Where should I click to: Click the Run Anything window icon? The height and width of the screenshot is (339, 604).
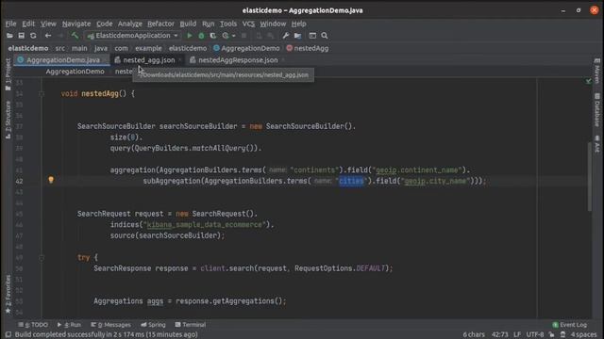[x=312, y=36]
